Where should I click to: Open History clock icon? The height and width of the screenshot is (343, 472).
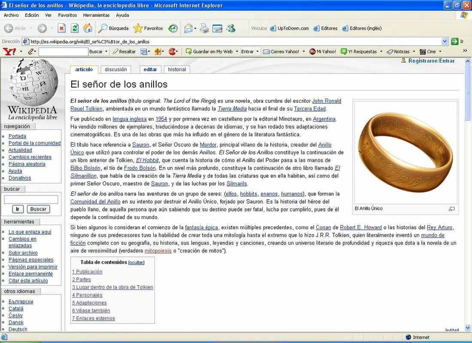coord(173,28)
